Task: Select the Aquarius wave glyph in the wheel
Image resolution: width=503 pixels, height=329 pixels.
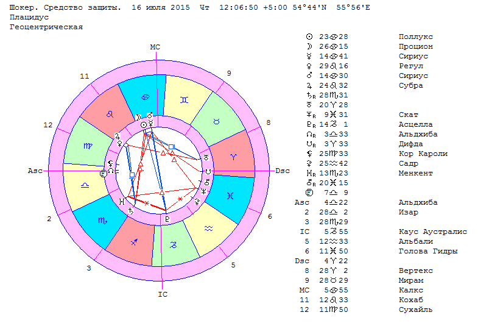Action: [x=208, y=227]
